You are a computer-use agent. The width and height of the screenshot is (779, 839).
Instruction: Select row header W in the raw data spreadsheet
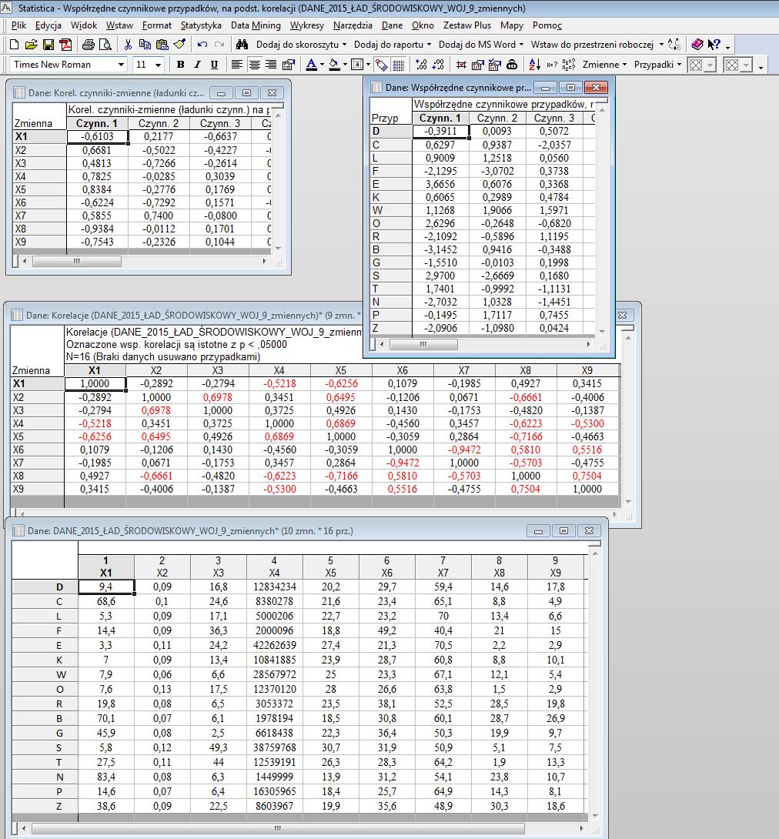click(45, 674)
